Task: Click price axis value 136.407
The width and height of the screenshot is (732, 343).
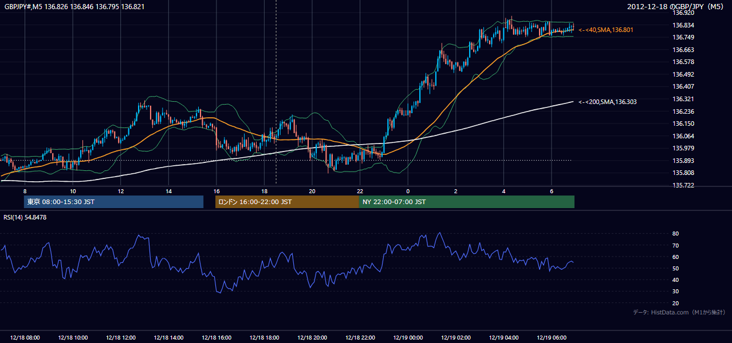Action: pyautogui.click(x=683, y=87)
